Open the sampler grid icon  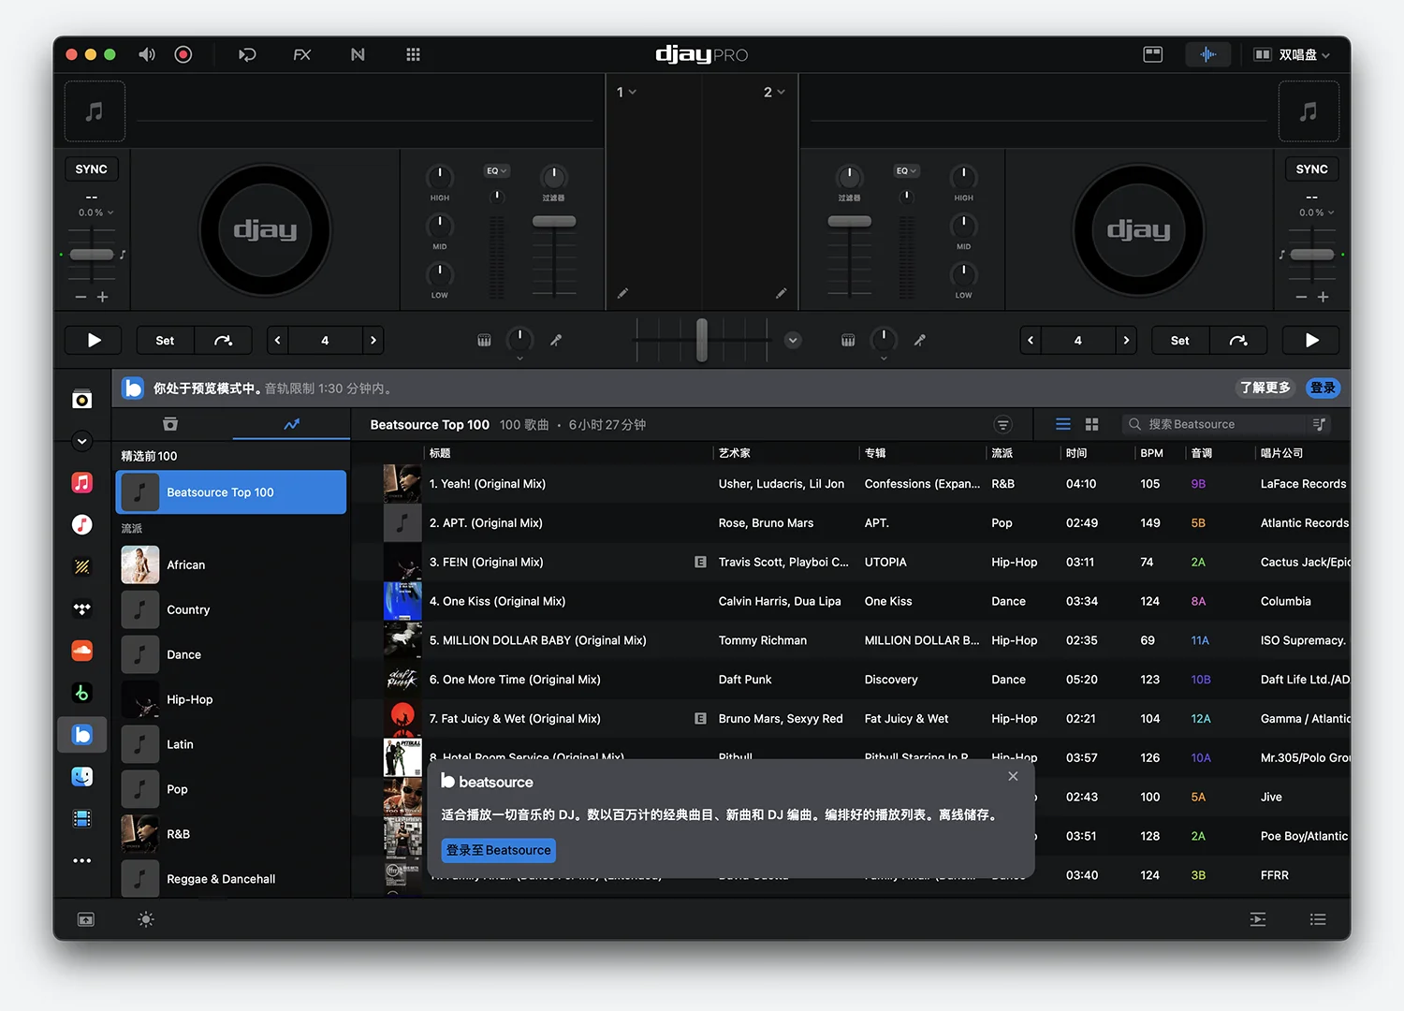pos(413,54)
